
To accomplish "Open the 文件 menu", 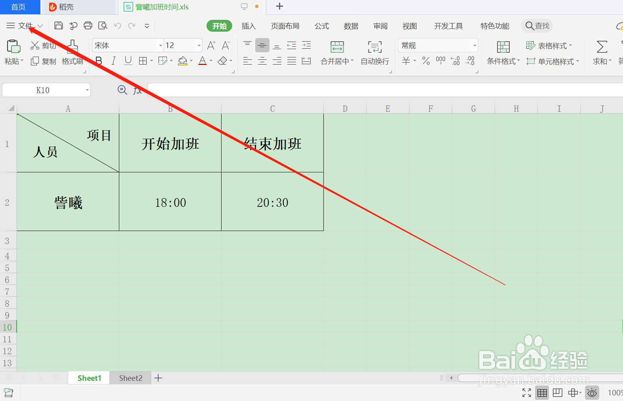I will 25,26.
